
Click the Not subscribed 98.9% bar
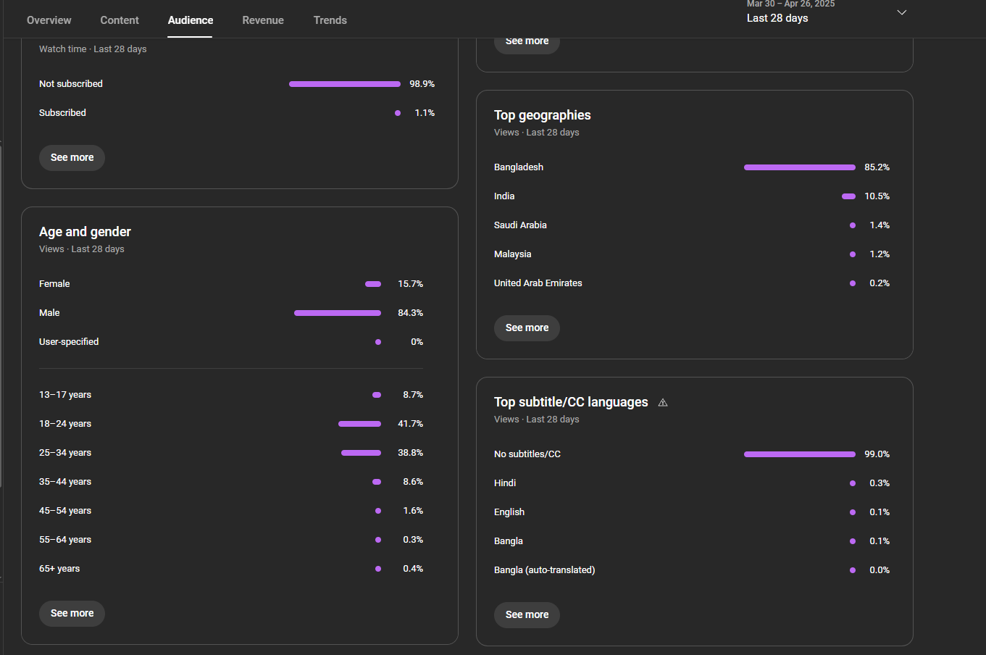(345, 84)
